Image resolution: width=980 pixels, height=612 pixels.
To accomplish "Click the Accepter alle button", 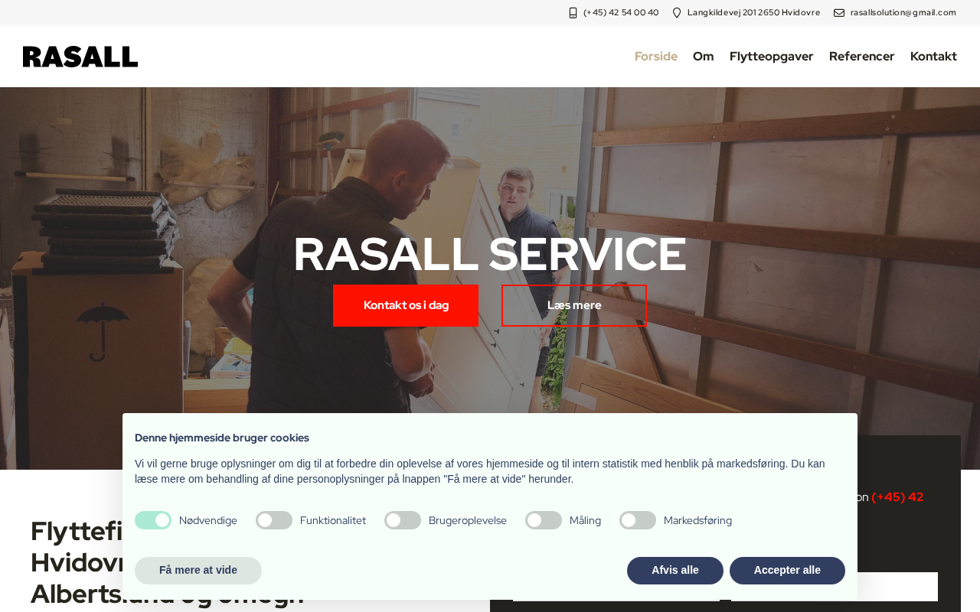I will click(x=787, y=571).
